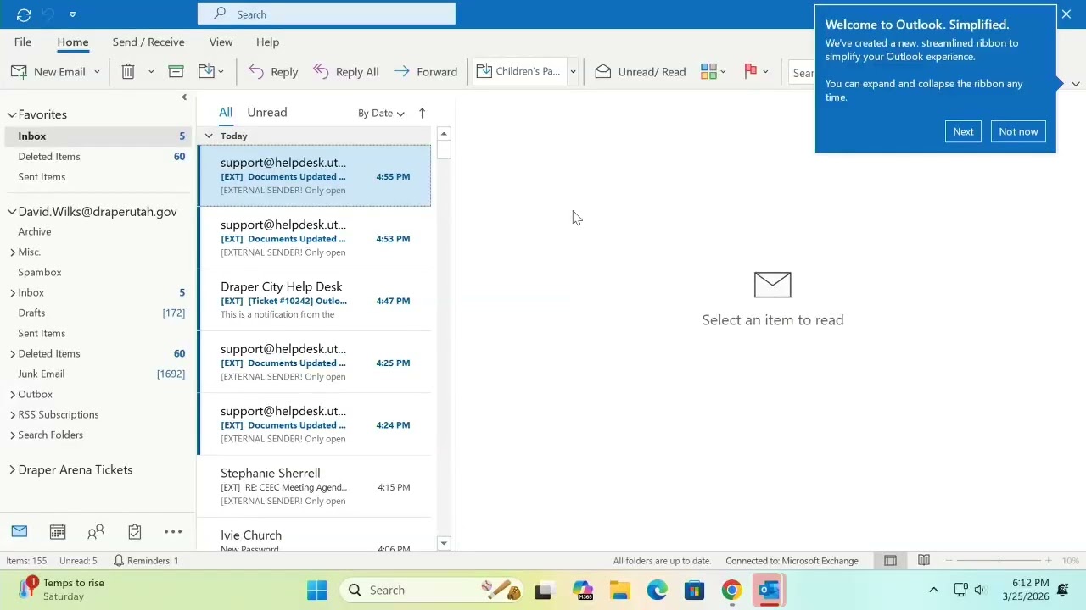Click the Archive box icon

pos(176,72)
